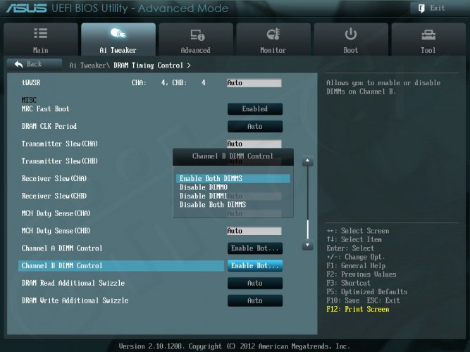Click the F5: Optimized Defaults hint

tap(367, 291)
